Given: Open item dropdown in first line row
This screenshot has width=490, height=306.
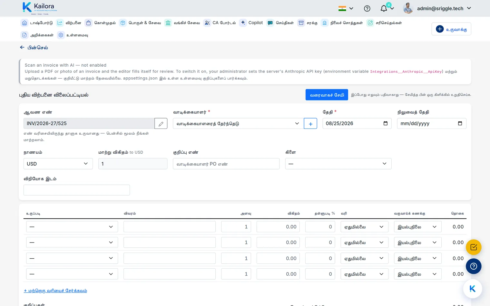Looking at the screenshot, I should [72, 227].
